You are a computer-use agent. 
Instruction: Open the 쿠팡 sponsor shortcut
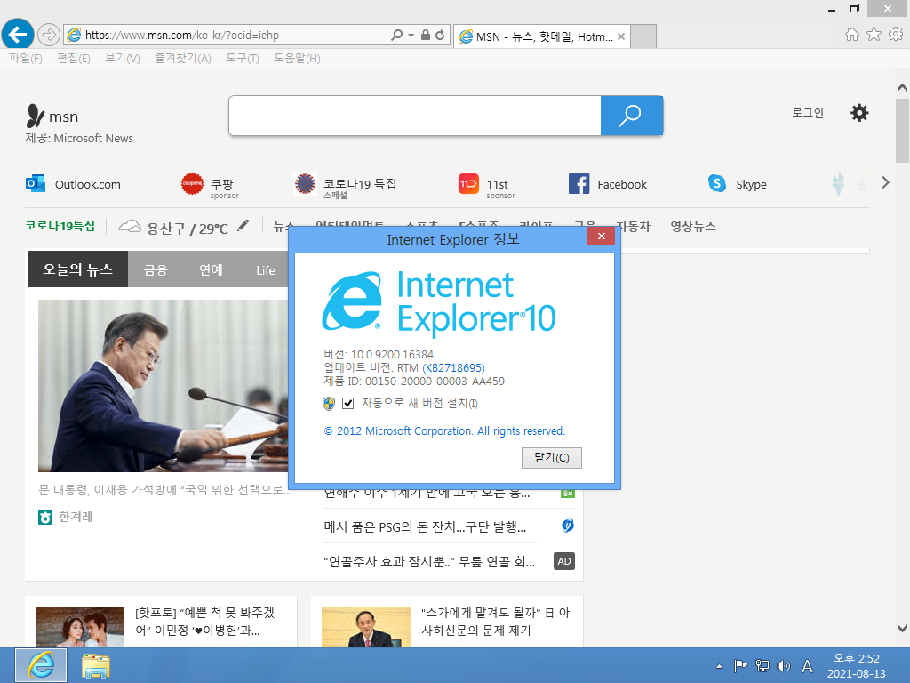click(x=210, y=186)
